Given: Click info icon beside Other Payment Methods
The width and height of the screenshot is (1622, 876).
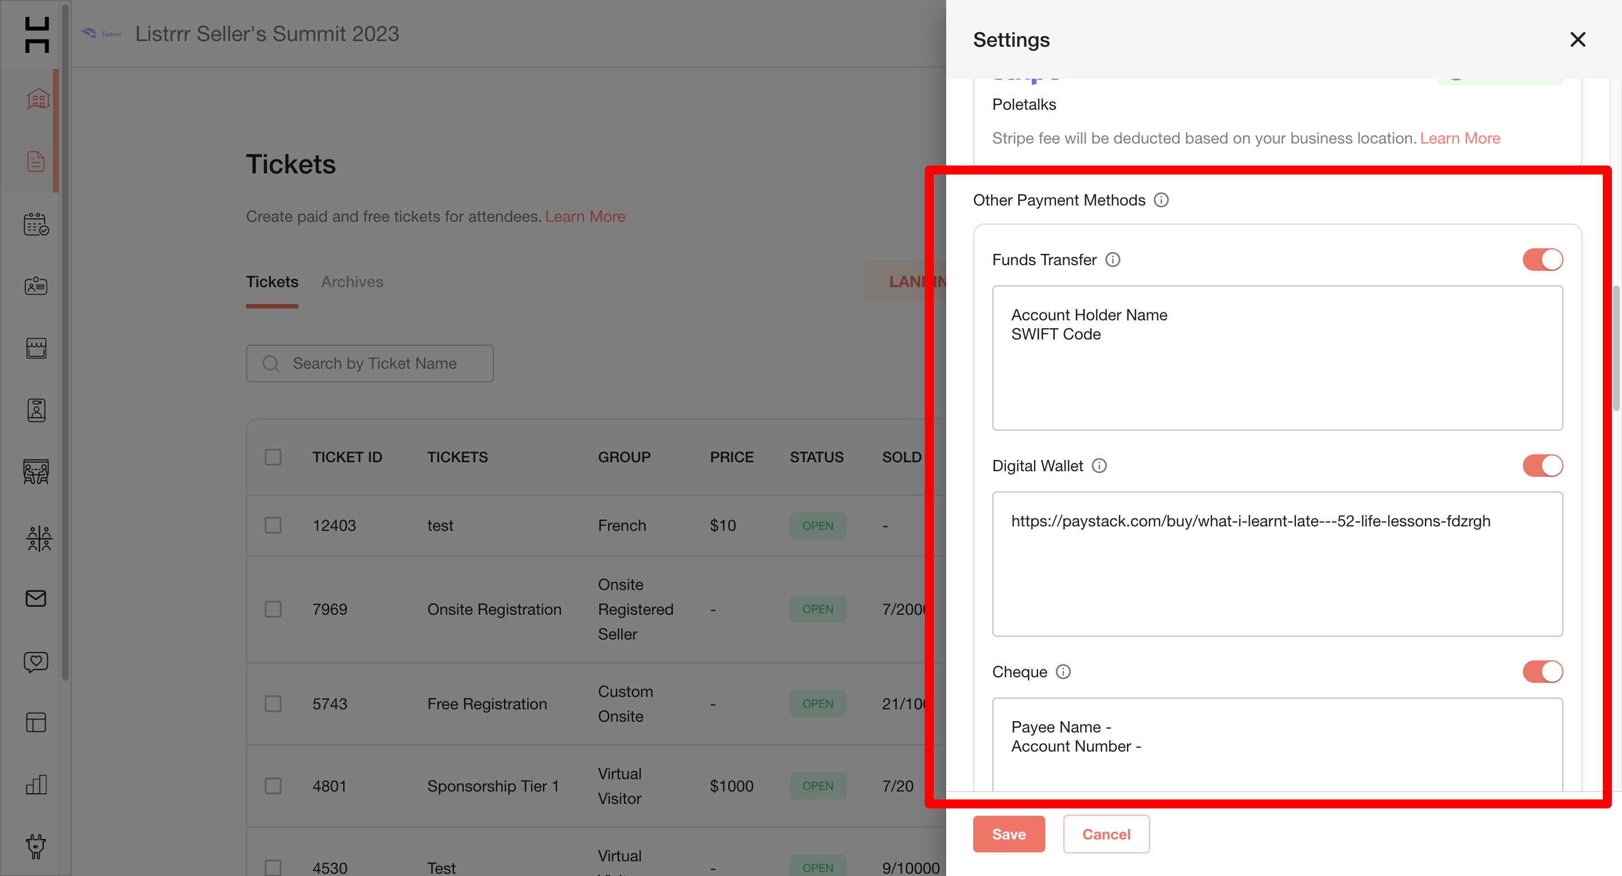Looking at the screenshot, I should [1161, 200].
